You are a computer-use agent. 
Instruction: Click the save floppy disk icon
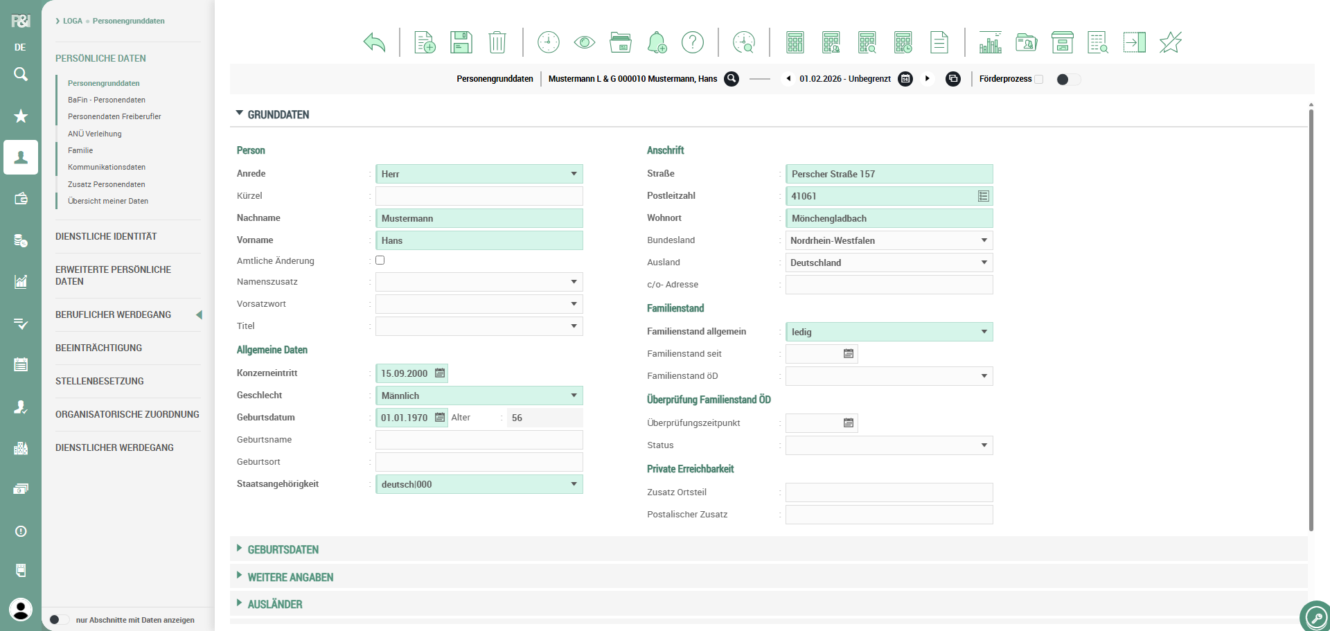coord(461,42)
